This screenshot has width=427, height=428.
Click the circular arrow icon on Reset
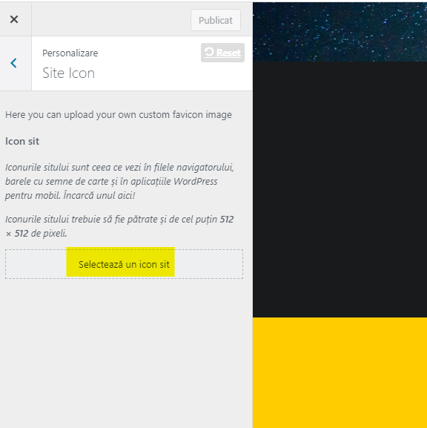pos(209,52)
